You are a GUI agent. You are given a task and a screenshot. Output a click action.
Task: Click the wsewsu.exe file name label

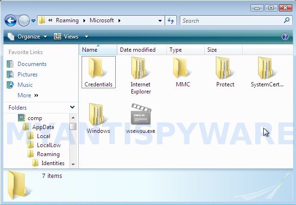140,131
